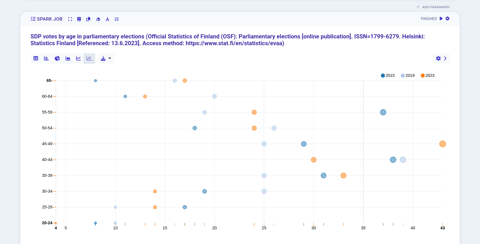Click the dark blue 2015 point in 40-44 row
This screenshot has height=244, width=480.
point(393,160)
